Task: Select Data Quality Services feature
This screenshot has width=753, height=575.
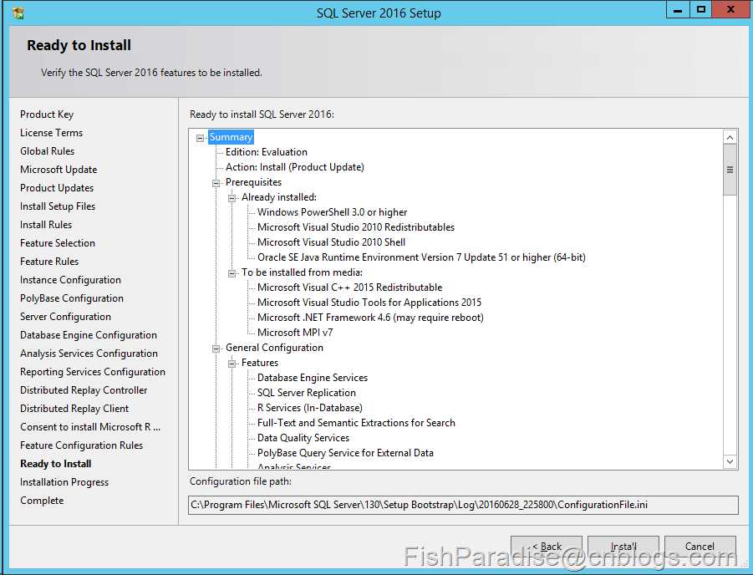Action: [x=303, y=438]
